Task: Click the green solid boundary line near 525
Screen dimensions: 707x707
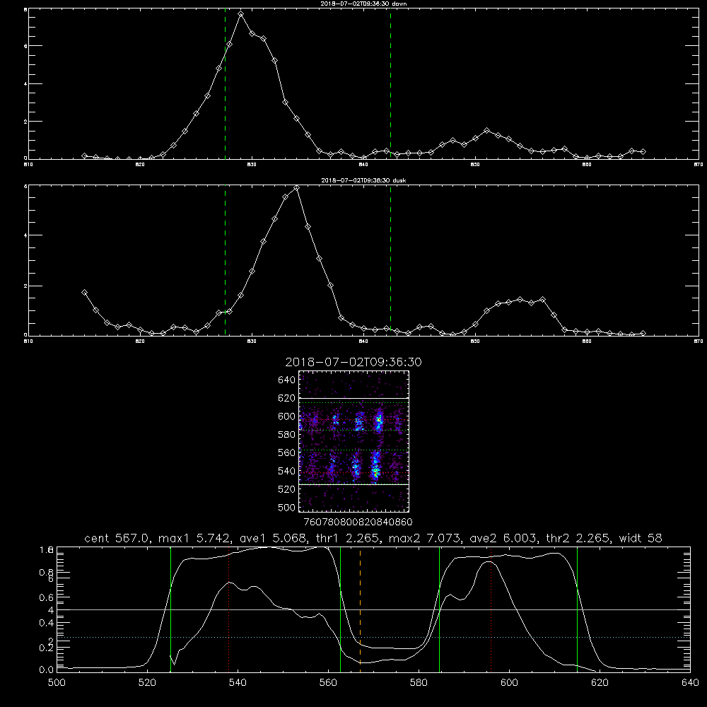Action: tap(170, 609)
